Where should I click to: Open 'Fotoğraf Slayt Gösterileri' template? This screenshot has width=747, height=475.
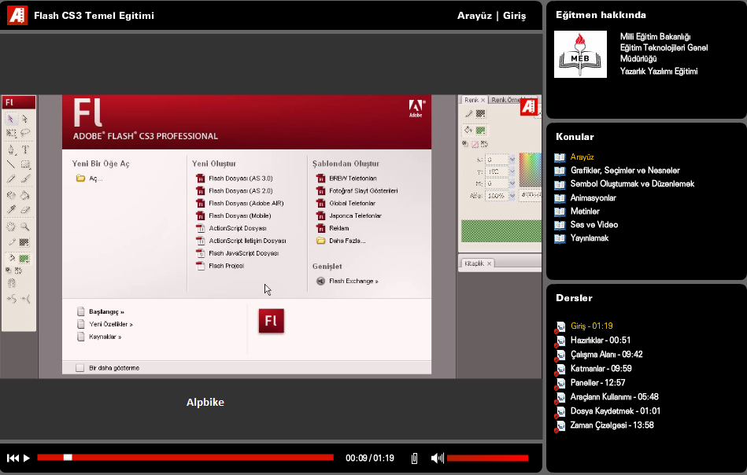tap(357, 191)
